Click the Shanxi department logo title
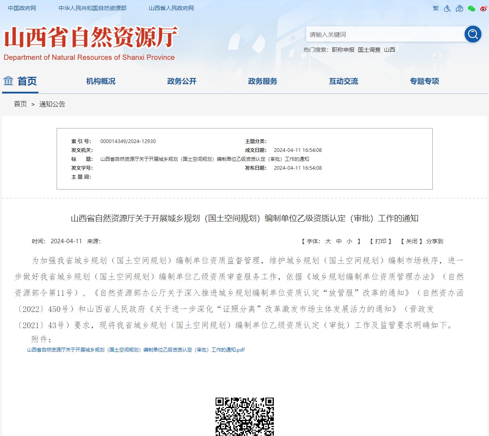Screen dimensions: 489x436 click(91, 38)
